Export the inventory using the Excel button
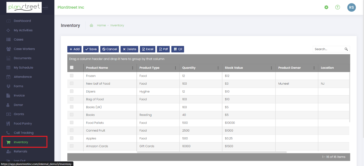Image resolution: width=364 pixels, height=166 pixels. tap(147, 49)
